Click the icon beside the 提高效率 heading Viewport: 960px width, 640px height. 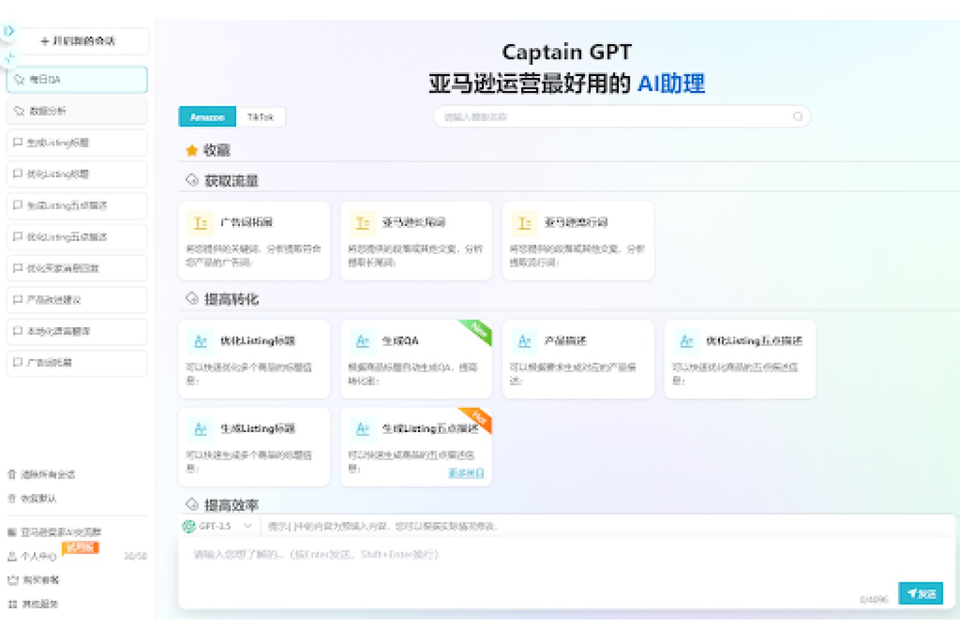click(192, 504)
